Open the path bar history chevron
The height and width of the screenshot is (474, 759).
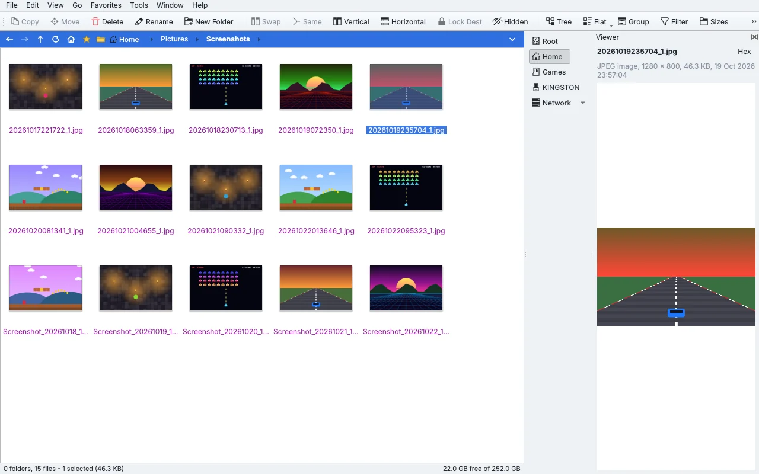tap(512, 39)
